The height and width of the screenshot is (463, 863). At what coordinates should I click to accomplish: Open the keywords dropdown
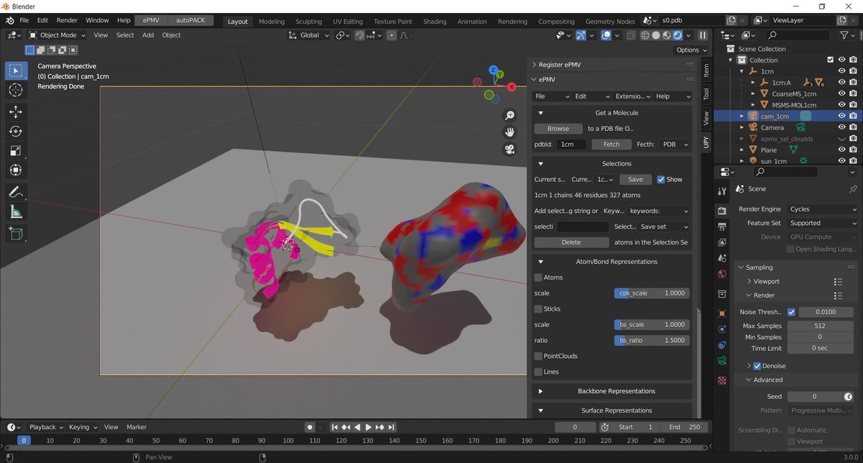pyautogui.click(x=659, y=211)
